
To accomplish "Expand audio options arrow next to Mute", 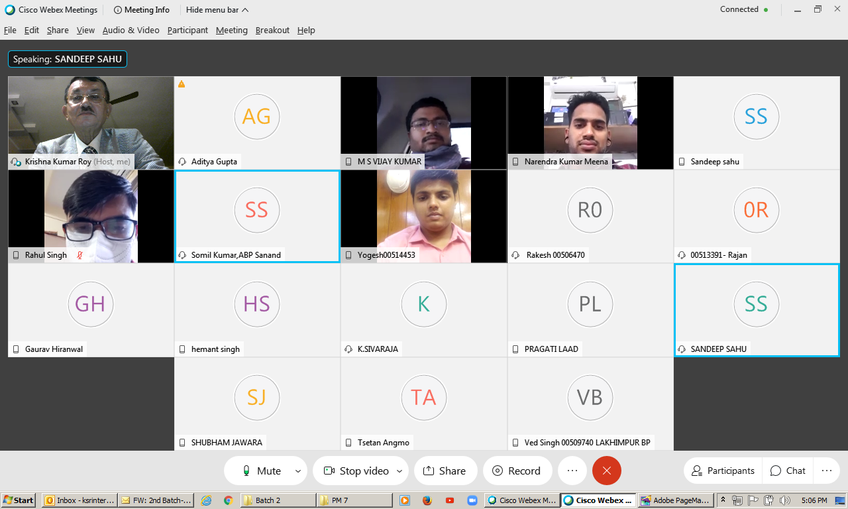I will click(298, 471).
